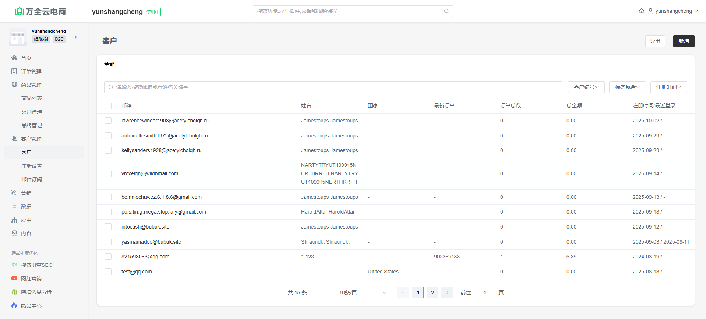This screenshot has width=706, height=319.
Task: Click the magnifier icon in top search bar
Action: 446,11
